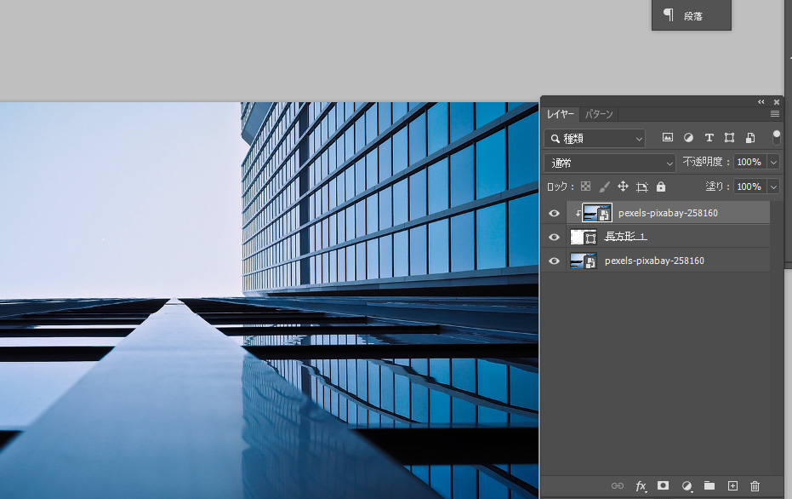
Task: Open the 段落 paragraph panel button
Action: (691, 15)
